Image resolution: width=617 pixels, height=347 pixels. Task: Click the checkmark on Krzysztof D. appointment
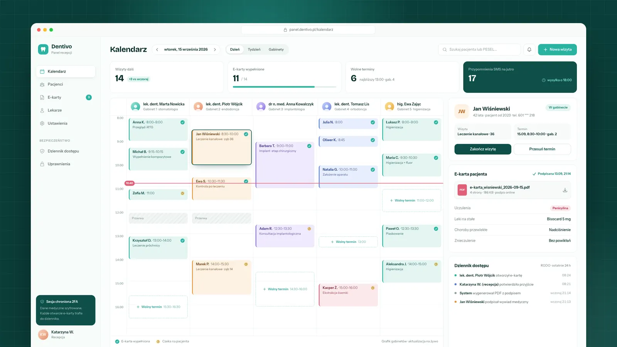pos(182,241)
